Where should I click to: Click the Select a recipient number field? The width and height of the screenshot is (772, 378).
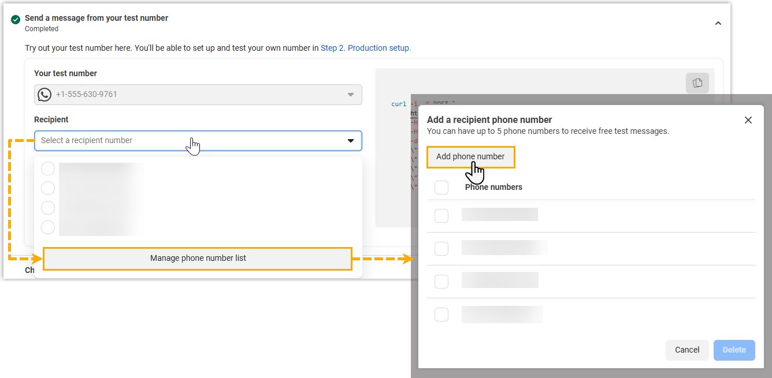tap(198, 141)
